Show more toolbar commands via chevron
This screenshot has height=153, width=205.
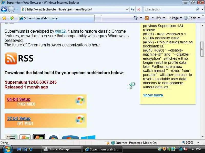coord(203,16)
